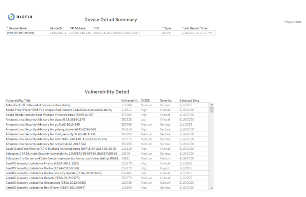
Task: Click the Vulnerability Detail title
Action: (x=107, y=92)
